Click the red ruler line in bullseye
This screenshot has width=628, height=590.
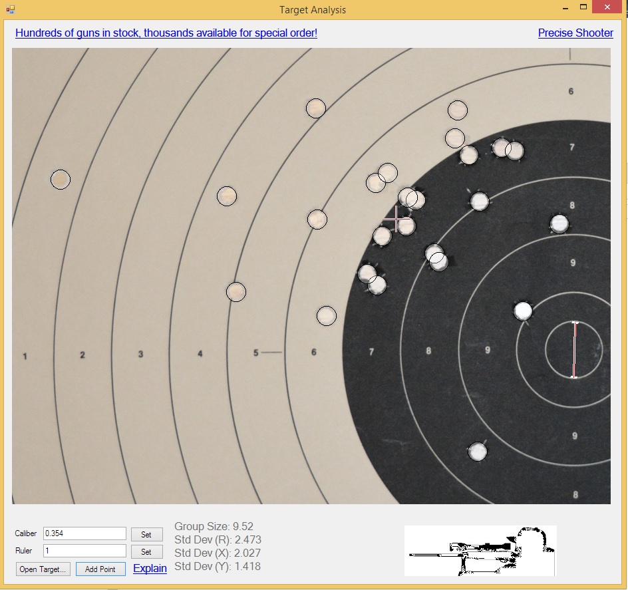click(574, 350)
